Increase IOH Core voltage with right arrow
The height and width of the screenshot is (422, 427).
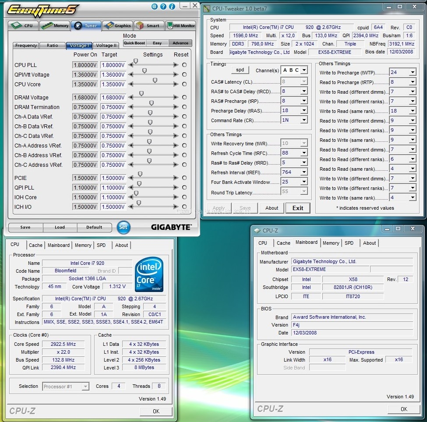click(176, 197)
